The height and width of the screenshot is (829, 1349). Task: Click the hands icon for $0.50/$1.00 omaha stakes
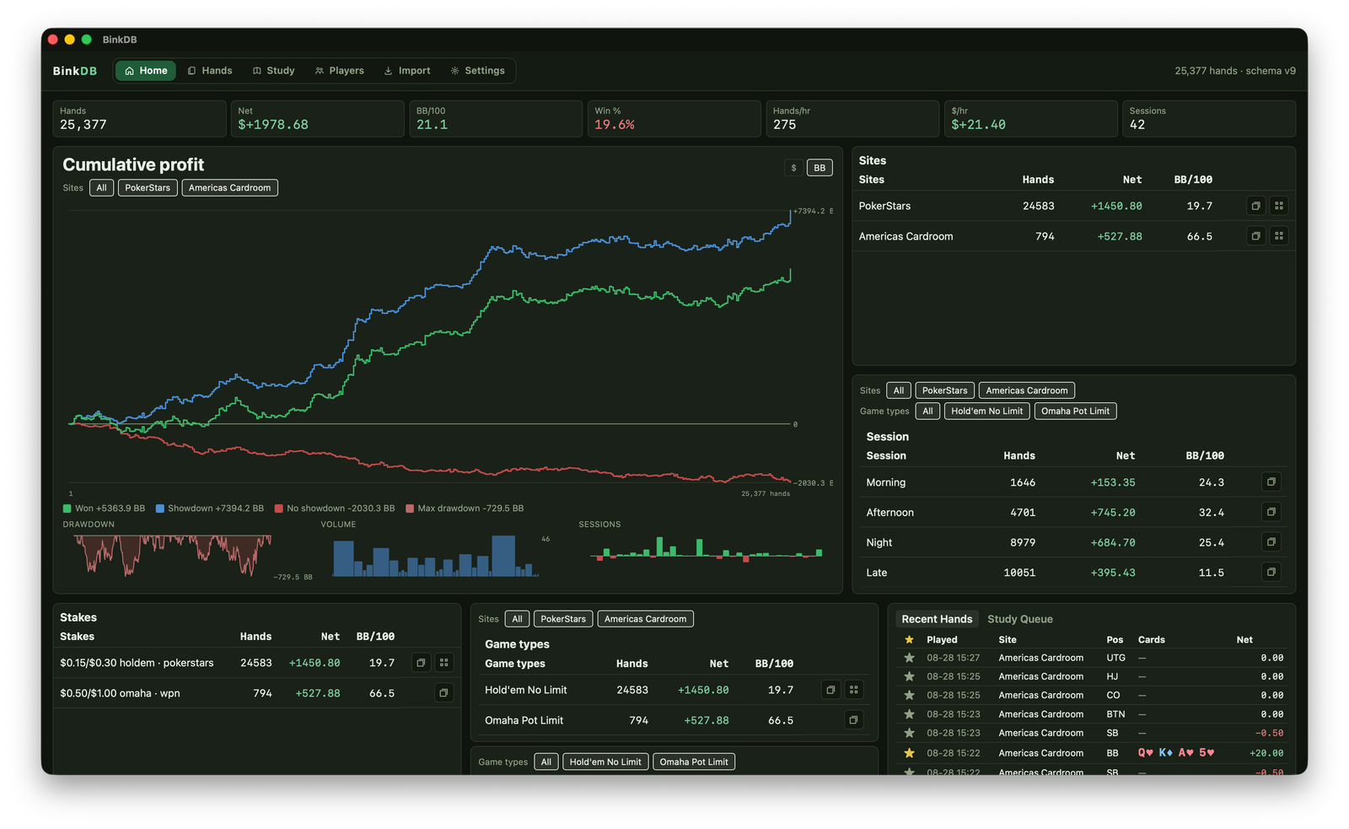[x=444, y=693]
